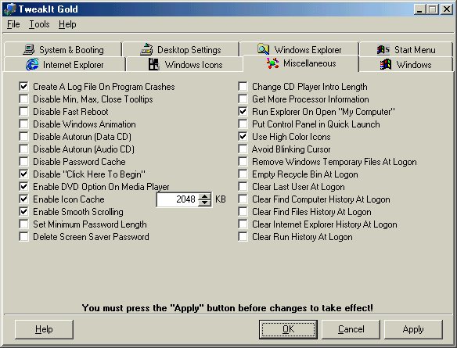Check Clear Internet Explorer History At Logon
This screenshot has height=348, width=457.
coord(243,224)
